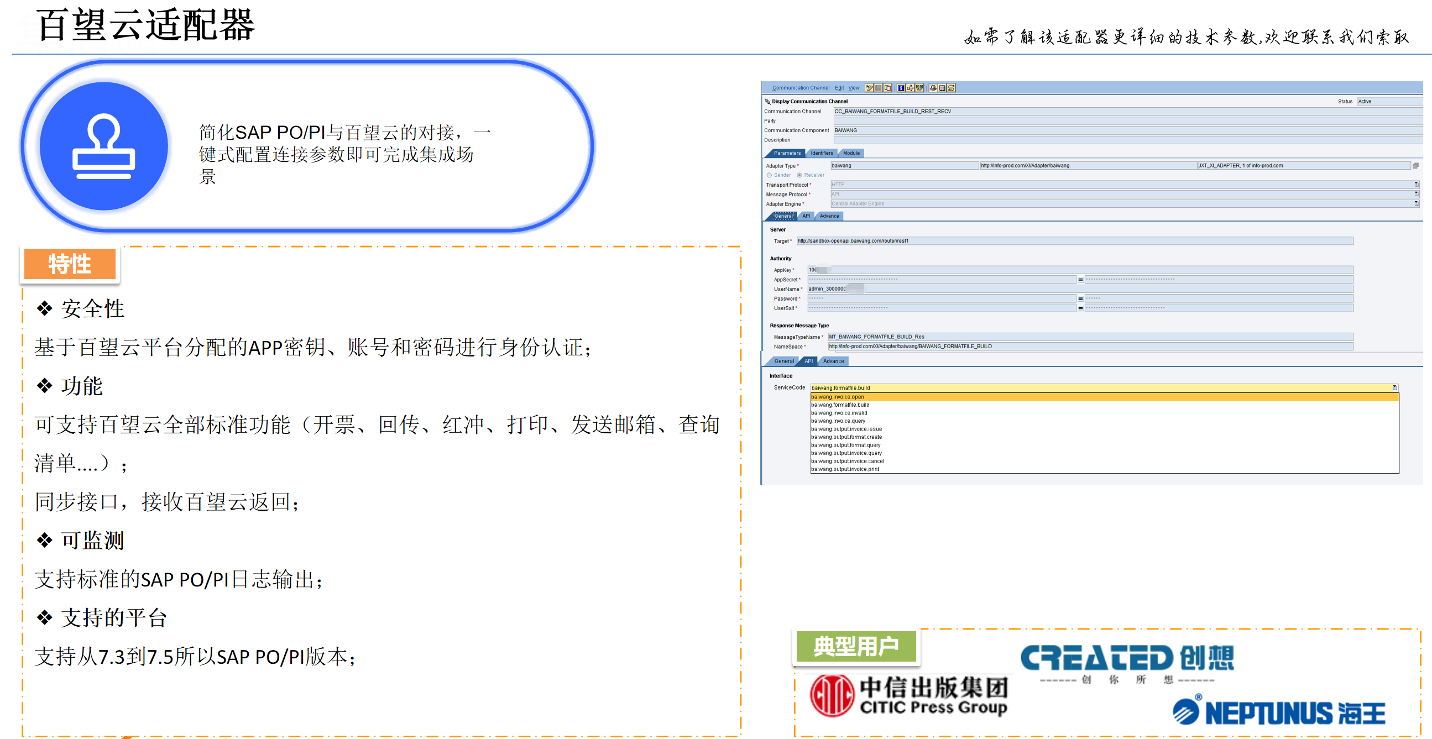Choose baiwang.invoice.invalid from the list
1432x739 pixels.
(x=1104, y=413)
